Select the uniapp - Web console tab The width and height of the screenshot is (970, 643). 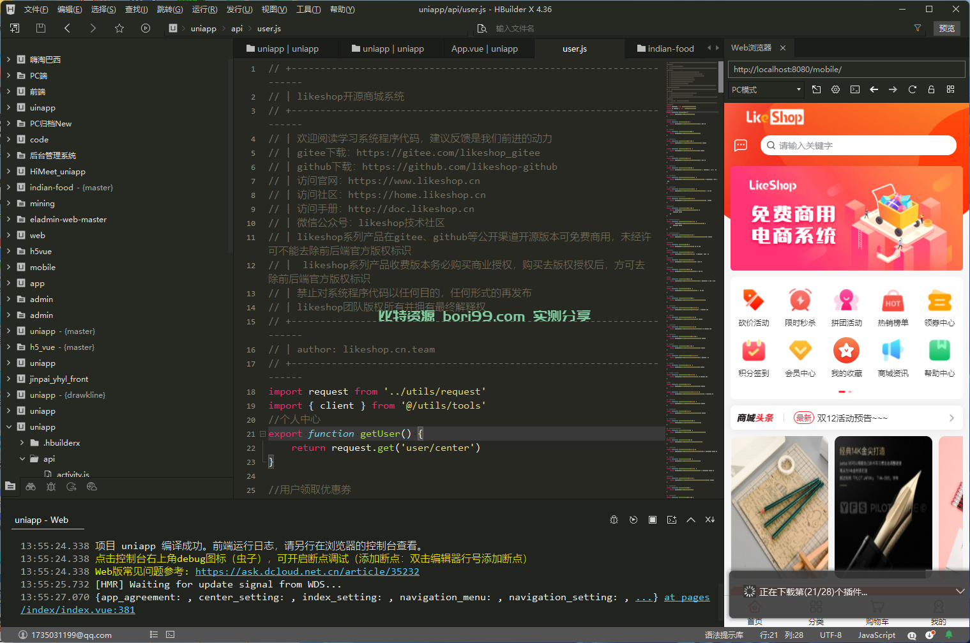pos(42,520)
